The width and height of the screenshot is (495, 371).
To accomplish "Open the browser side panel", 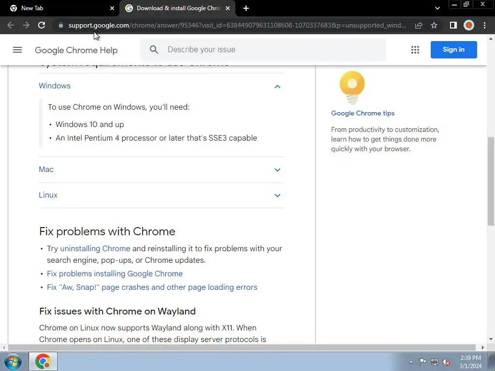I will 453,25.
